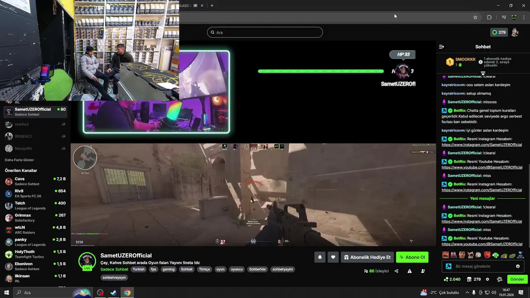Viewport: 530px width, 298px height.
Task: Click the oyuncu tag
Action: [237, 269]
